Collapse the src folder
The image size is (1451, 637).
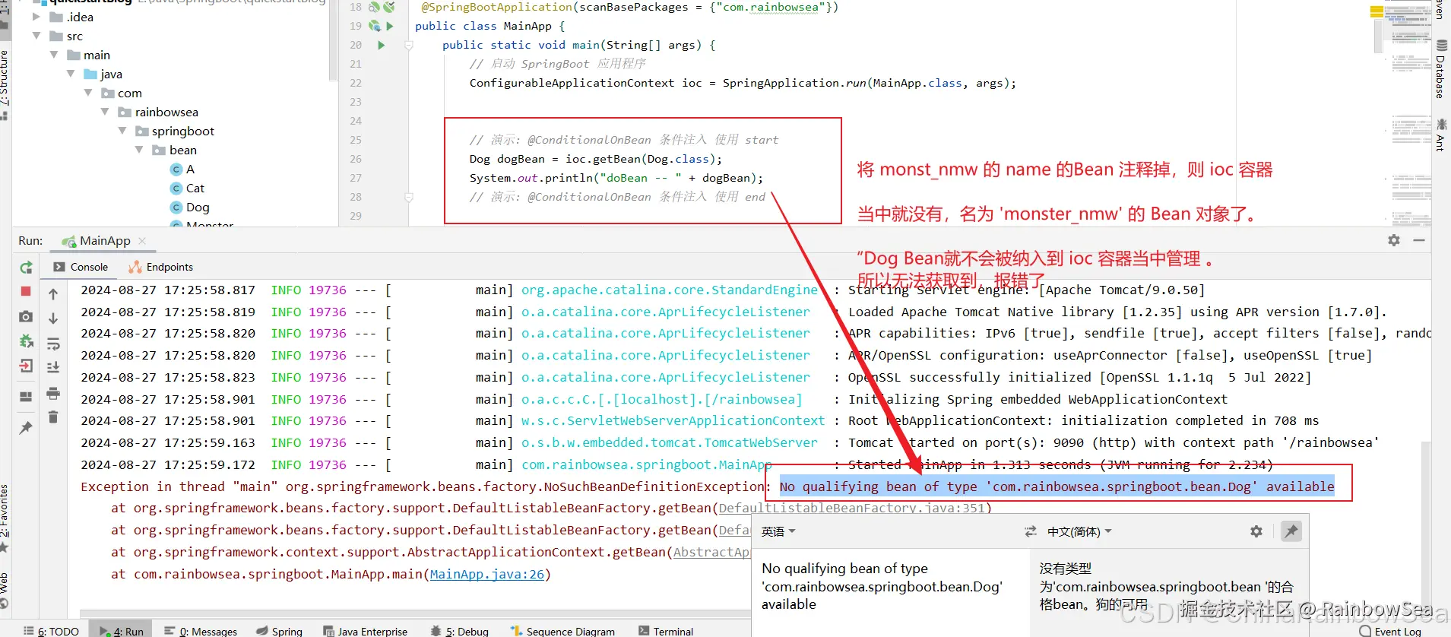tap(36, 36)
